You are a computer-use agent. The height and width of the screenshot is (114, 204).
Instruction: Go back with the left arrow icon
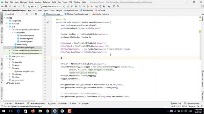15,6
